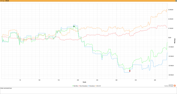The image size is (177, 94).
Task: Toggle the Showdown series label
Action: 92,86
